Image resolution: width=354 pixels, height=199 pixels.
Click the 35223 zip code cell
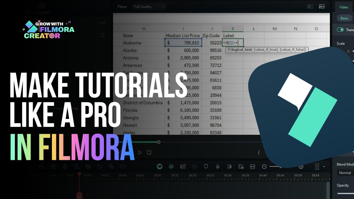(x=212, y=43)
